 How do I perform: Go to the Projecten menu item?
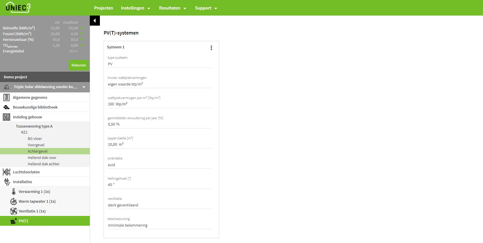(x=103, y=8)
